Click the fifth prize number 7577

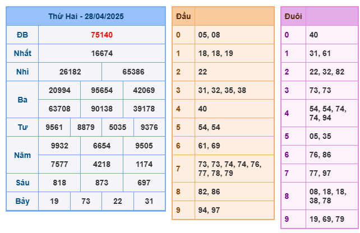[x=59, y=164]
